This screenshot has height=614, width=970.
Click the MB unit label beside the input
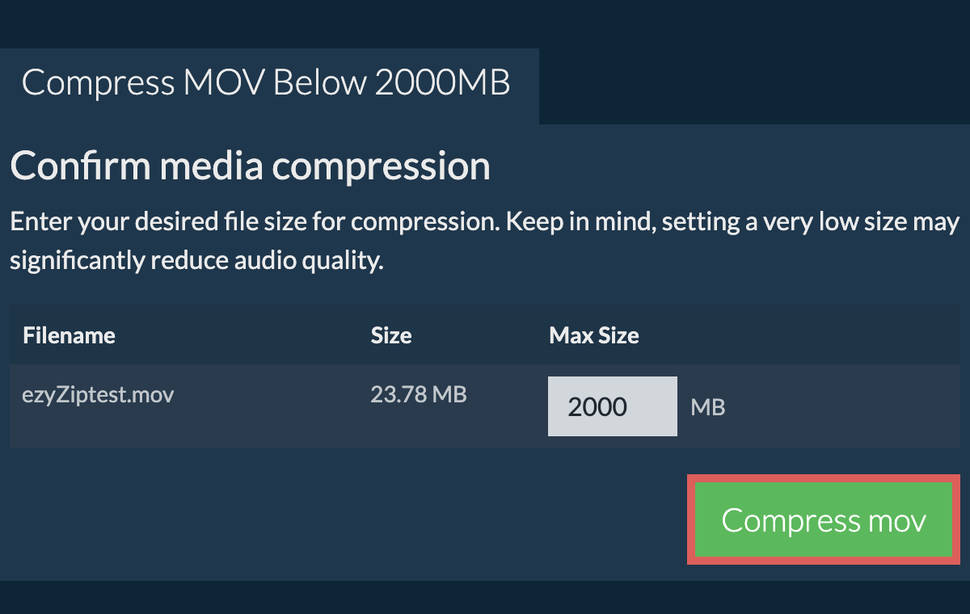[x=707, y=407]
